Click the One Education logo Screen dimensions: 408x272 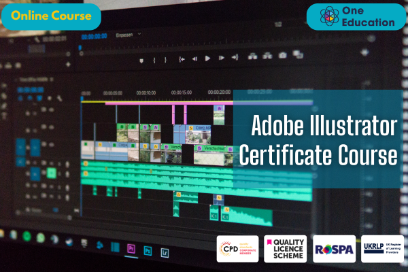pos(356,16)
